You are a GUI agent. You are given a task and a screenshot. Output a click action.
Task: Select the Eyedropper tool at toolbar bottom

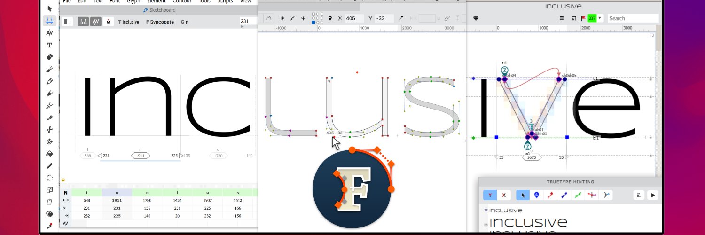[x=49, y=227]
